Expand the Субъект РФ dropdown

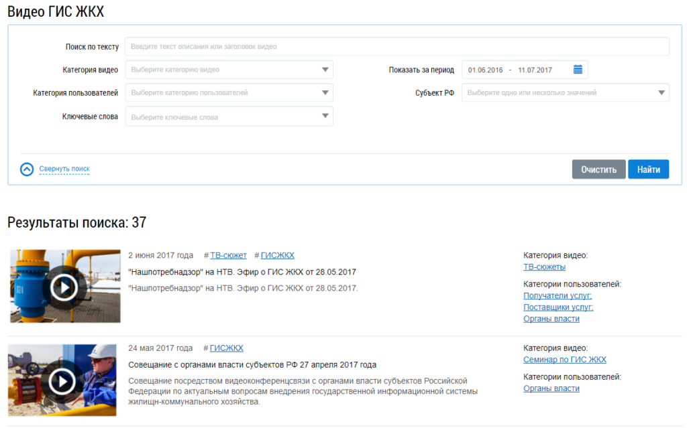pos(565,93)
